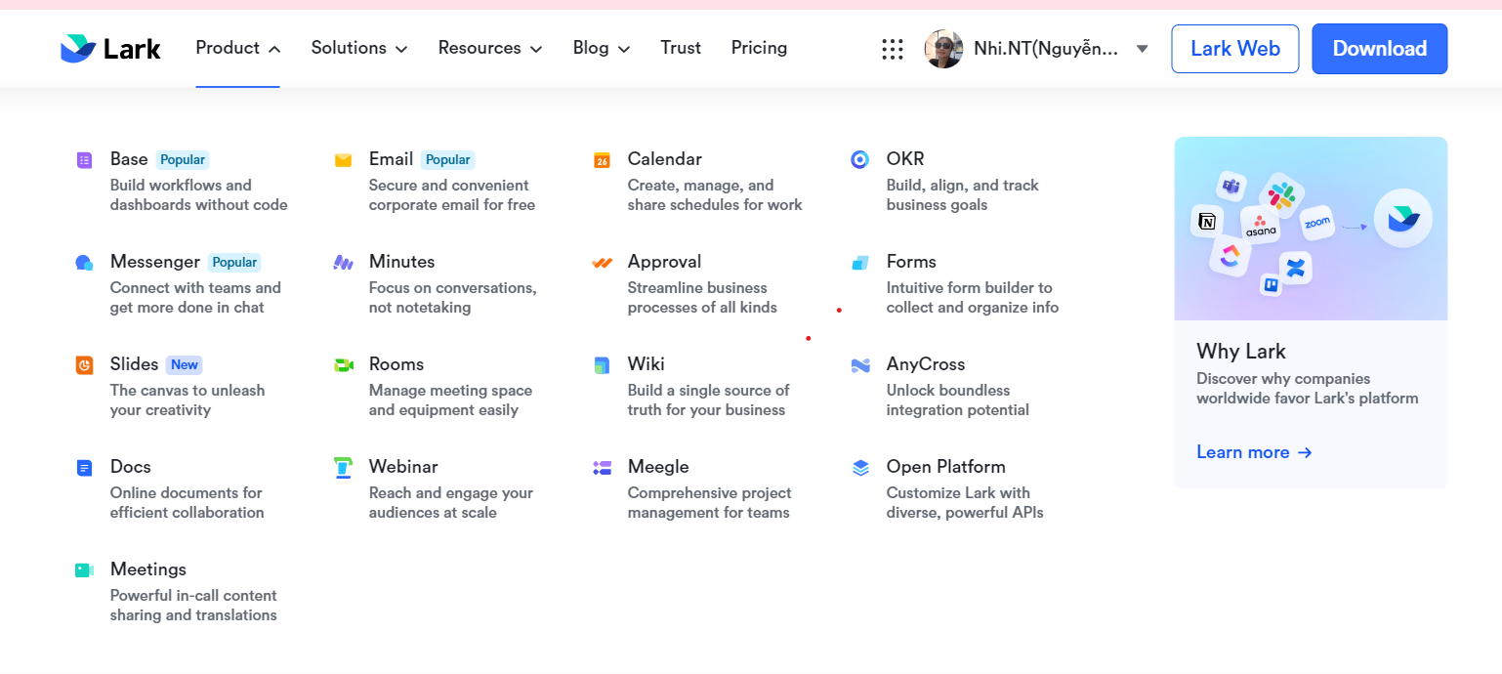Screen dimensions: 1502x674
Task: Click the Open Platform layers icon
Action: pos(860,468)
